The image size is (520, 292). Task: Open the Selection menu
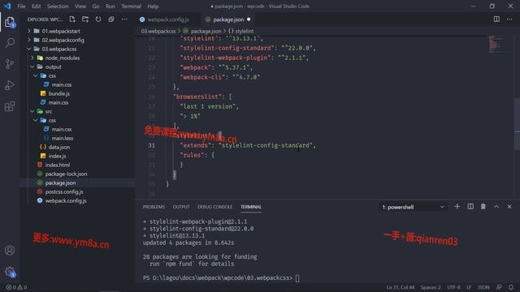[58, 6]
